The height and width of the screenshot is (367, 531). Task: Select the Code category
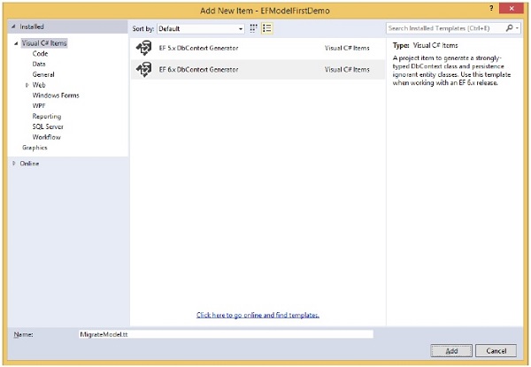coord(40,54)
